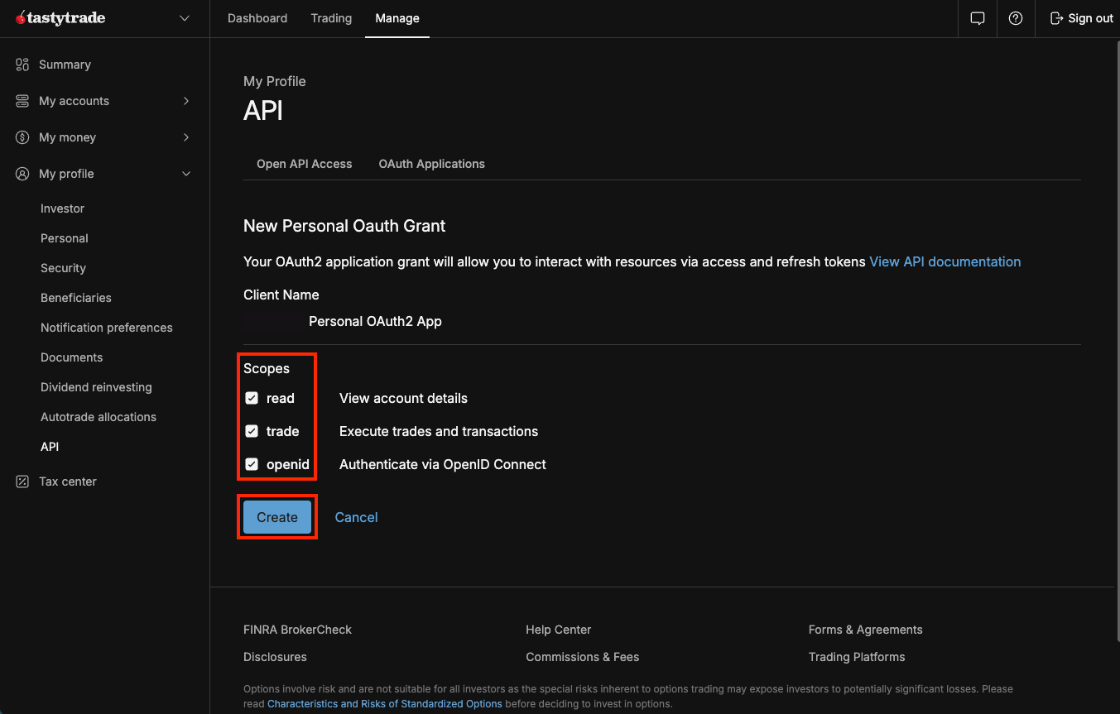Collapse the My profile chevron
This screenshot has height=714, width=1120.
(x=186, y=174)
